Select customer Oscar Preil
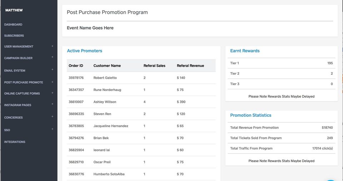This screenshot has width=343, height=181. (x=102, y=162)
